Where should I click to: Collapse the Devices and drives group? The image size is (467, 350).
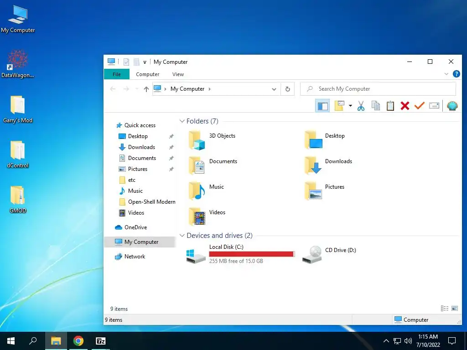coord(182,236)
